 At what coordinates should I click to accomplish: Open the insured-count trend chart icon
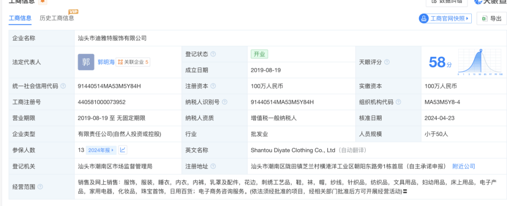123,150
